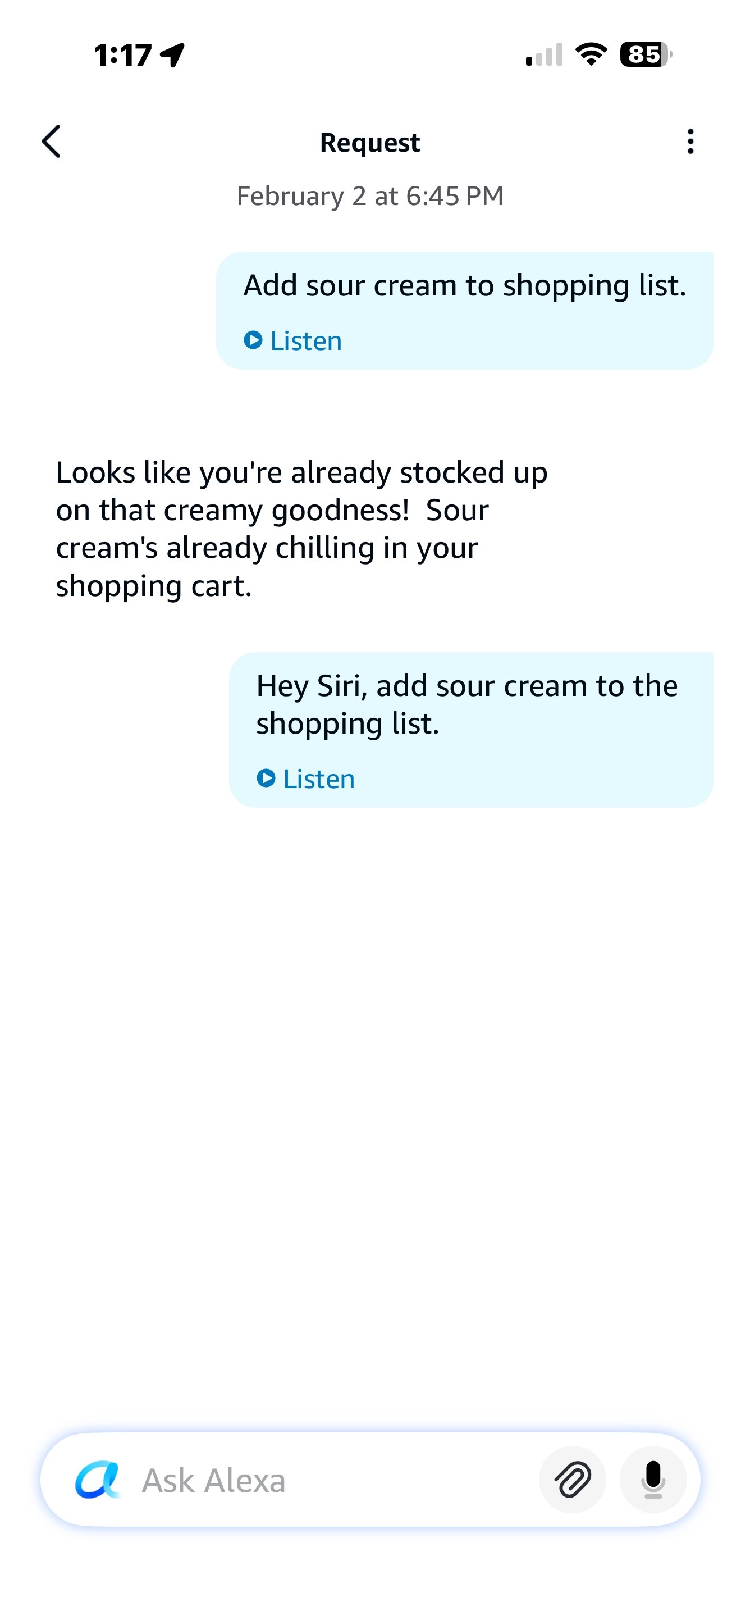Image resolution: width=741 pixels, height=1611 pixels.
Task: Click Listen text below first request
Action: tap(305, 341)
